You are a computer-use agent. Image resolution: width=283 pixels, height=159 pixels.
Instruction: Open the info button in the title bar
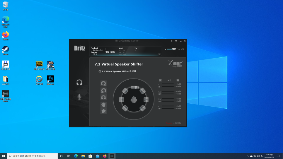171,41
